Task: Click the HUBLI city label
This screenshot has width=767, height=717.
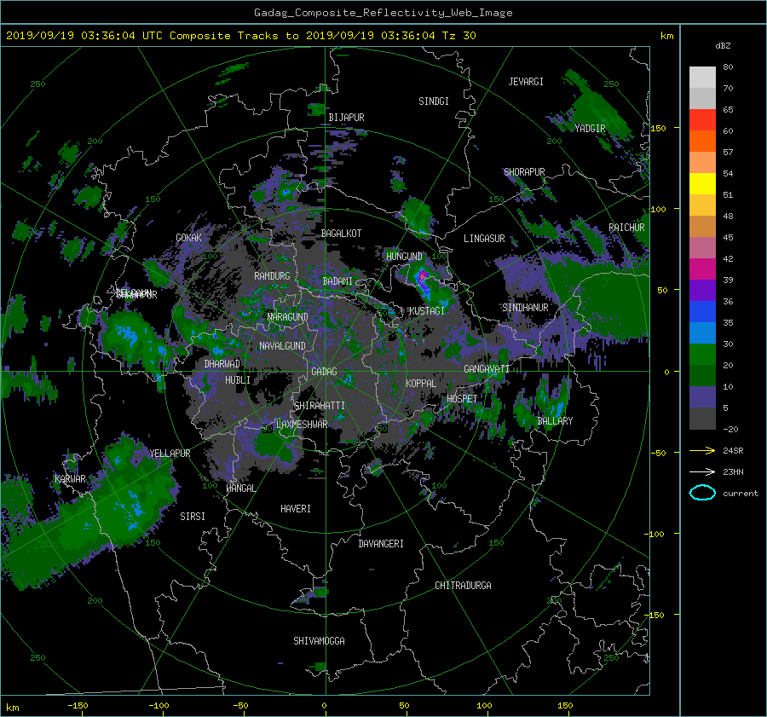Action: (238, 379)
